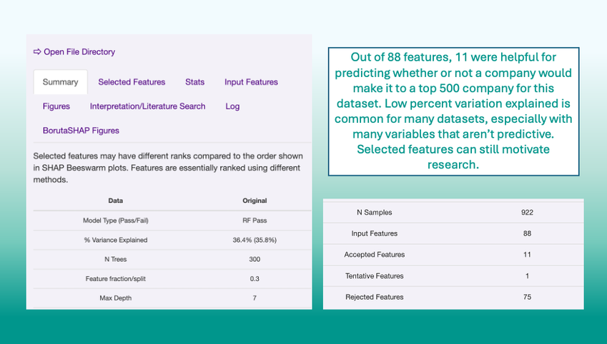Show the Figures tab
607x344 pixels.
56,106
